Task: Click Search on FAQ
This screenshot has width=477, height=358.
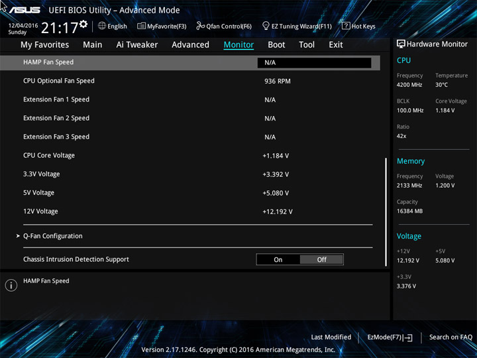Action: point(450,337)
